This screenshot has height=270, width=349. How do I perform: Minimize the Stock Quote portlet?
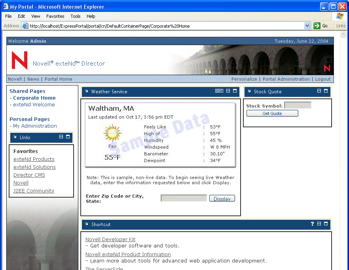tap(319, 91)
